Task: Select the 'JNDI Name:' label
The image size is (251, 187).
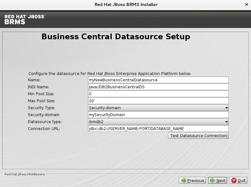Action: [x=38, y=87]
